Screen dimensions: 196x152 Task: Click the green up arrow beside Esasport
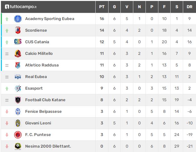(7, 89)
